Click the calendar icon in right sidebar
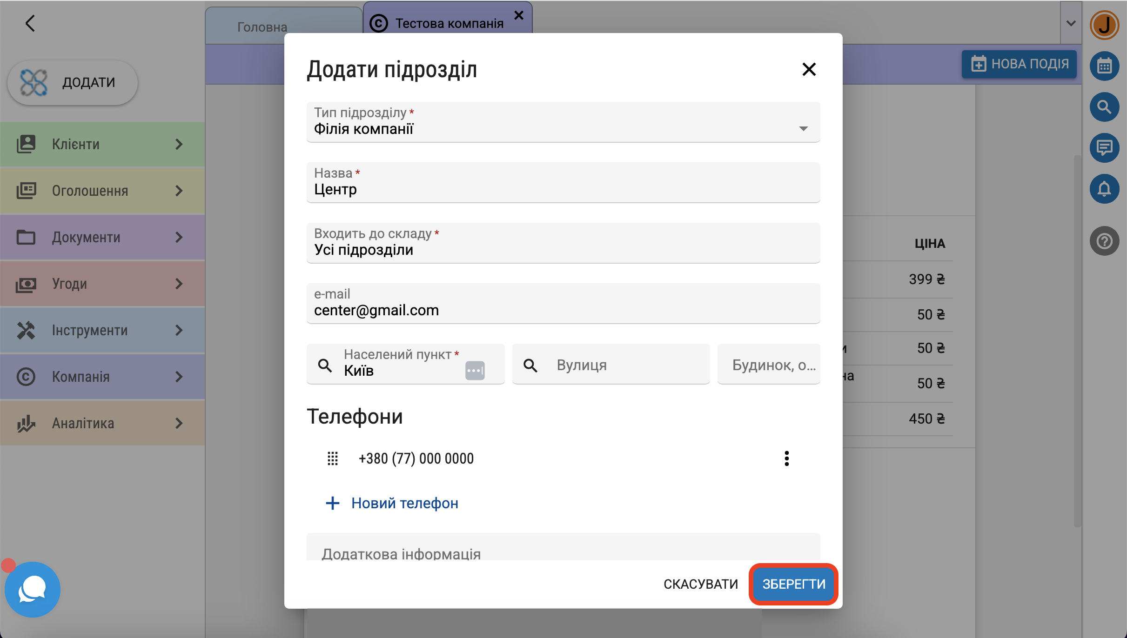The width and height of the screenshot is (1127, 638). [x=1104, y=66]
